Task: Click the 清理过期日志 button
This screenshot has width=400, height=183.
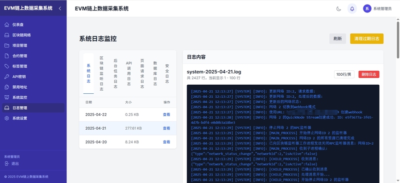Action: pyautogui.click(x=366, y=39)
